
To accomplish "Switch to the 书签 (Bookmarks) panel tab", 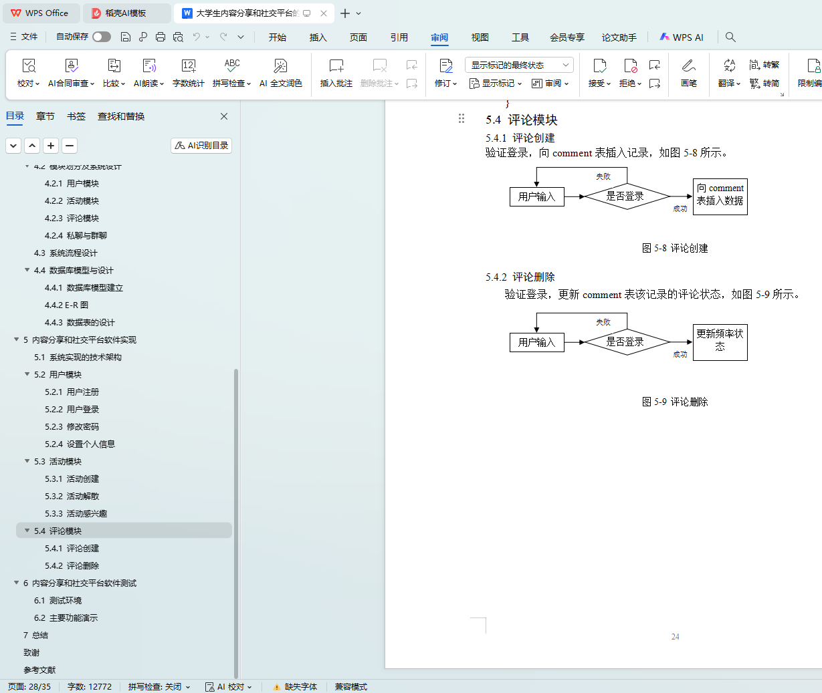I will point(76,116).
